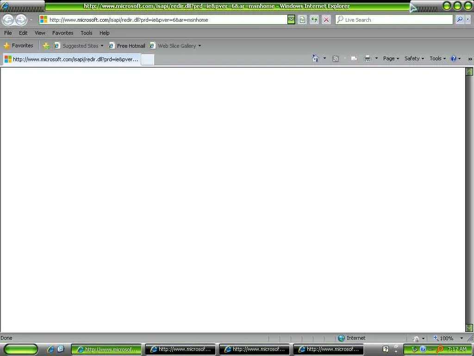The height and width of the screenshot is (356, 474).
Task: Open the Edit menu
Action: [x=23, y=33]
